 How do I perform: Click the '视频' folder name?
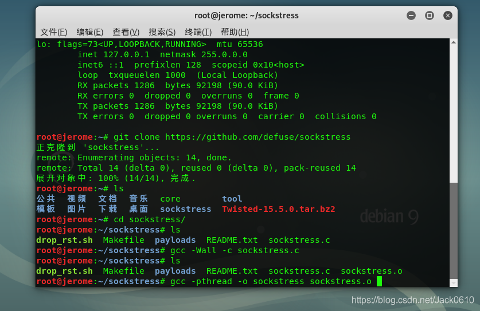[x=76, y=199]
